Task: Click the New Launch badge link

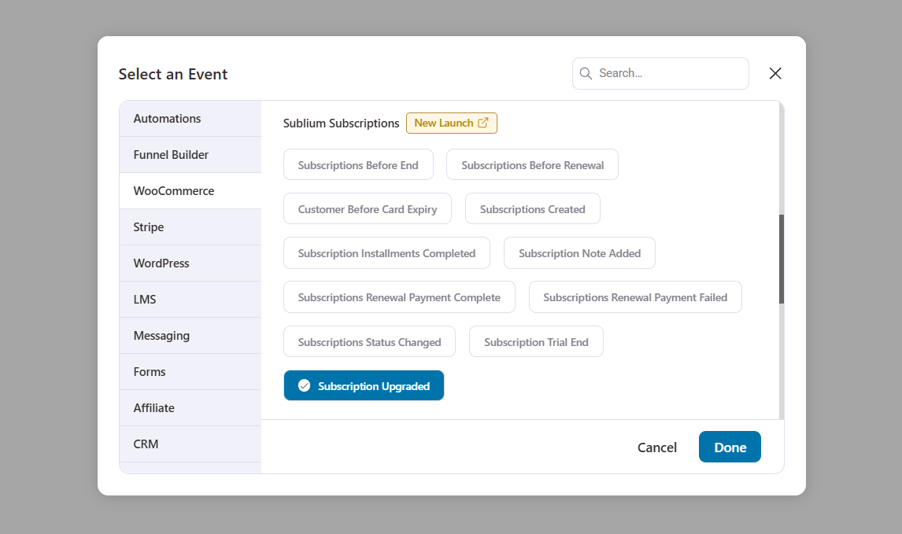Action: [452, 123]
